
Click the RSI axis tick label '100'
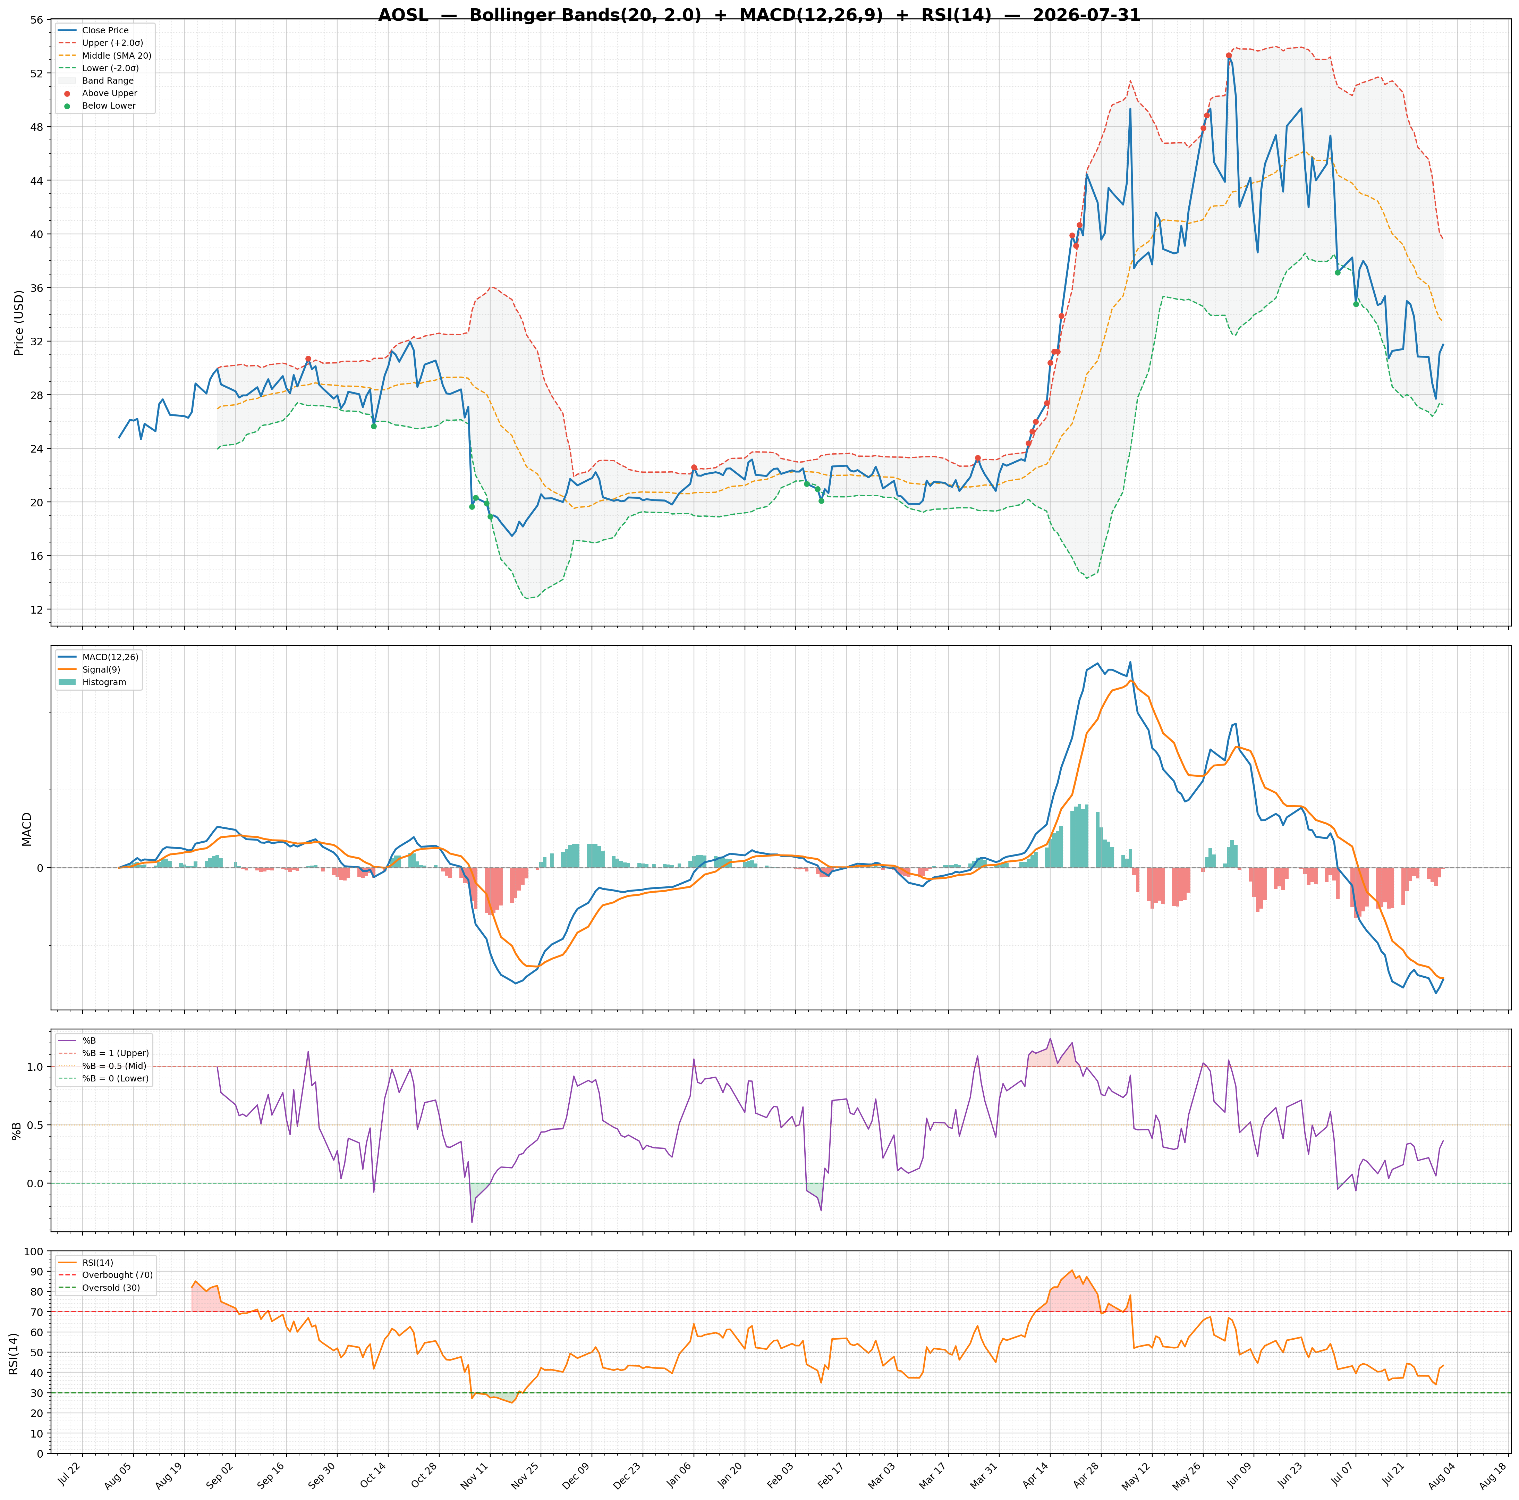pos(34,1252)
